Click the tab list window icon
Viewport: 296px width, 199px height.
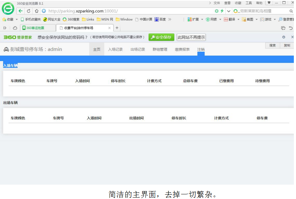pyautogui.click(x=283, y=28)
